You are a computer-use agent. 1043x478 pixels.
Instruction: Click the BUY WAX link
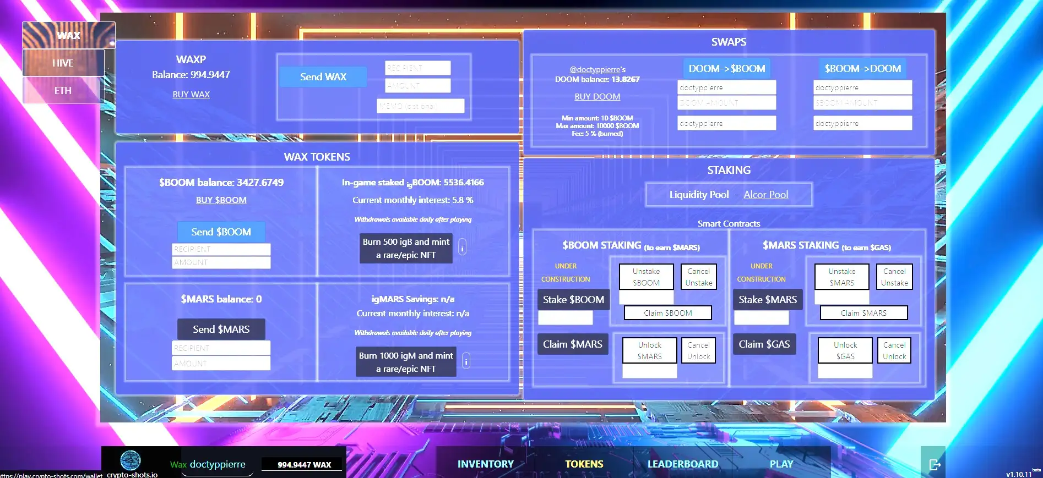[x=191, y=95]
